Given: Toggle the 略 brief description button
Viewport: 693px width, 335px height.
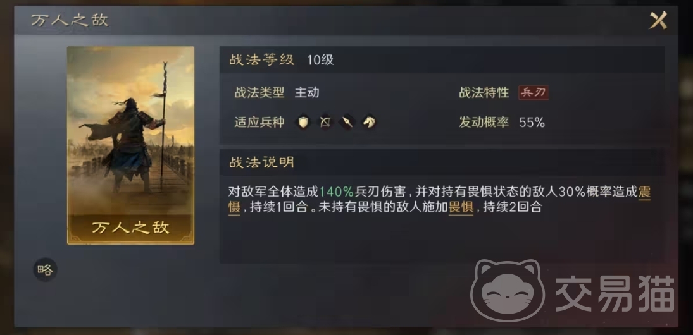Looking at the screenshot, I should 45,270.
